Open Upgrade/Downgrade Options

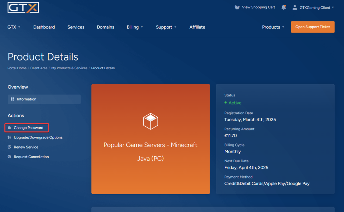(x=38, y=137)
